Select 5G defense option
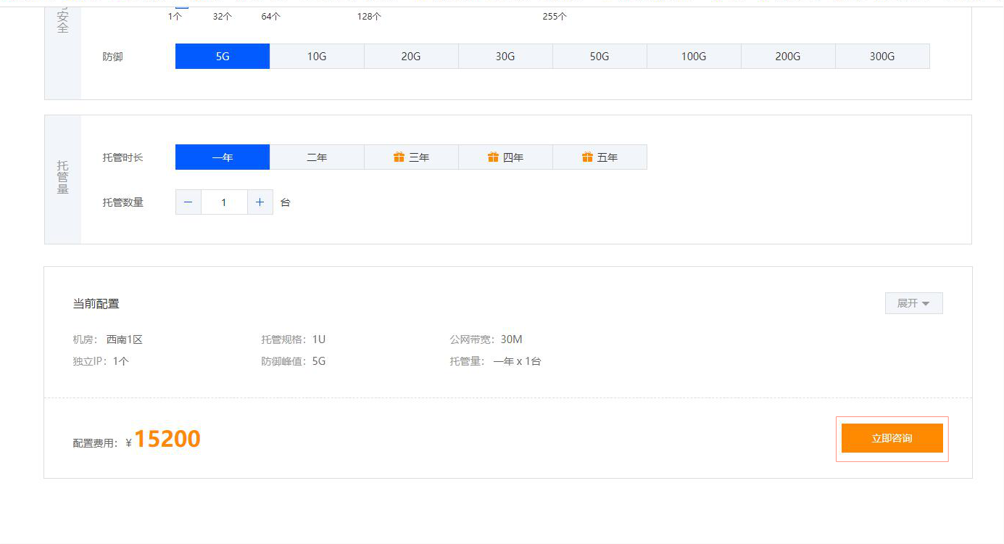 pos(223,57)
